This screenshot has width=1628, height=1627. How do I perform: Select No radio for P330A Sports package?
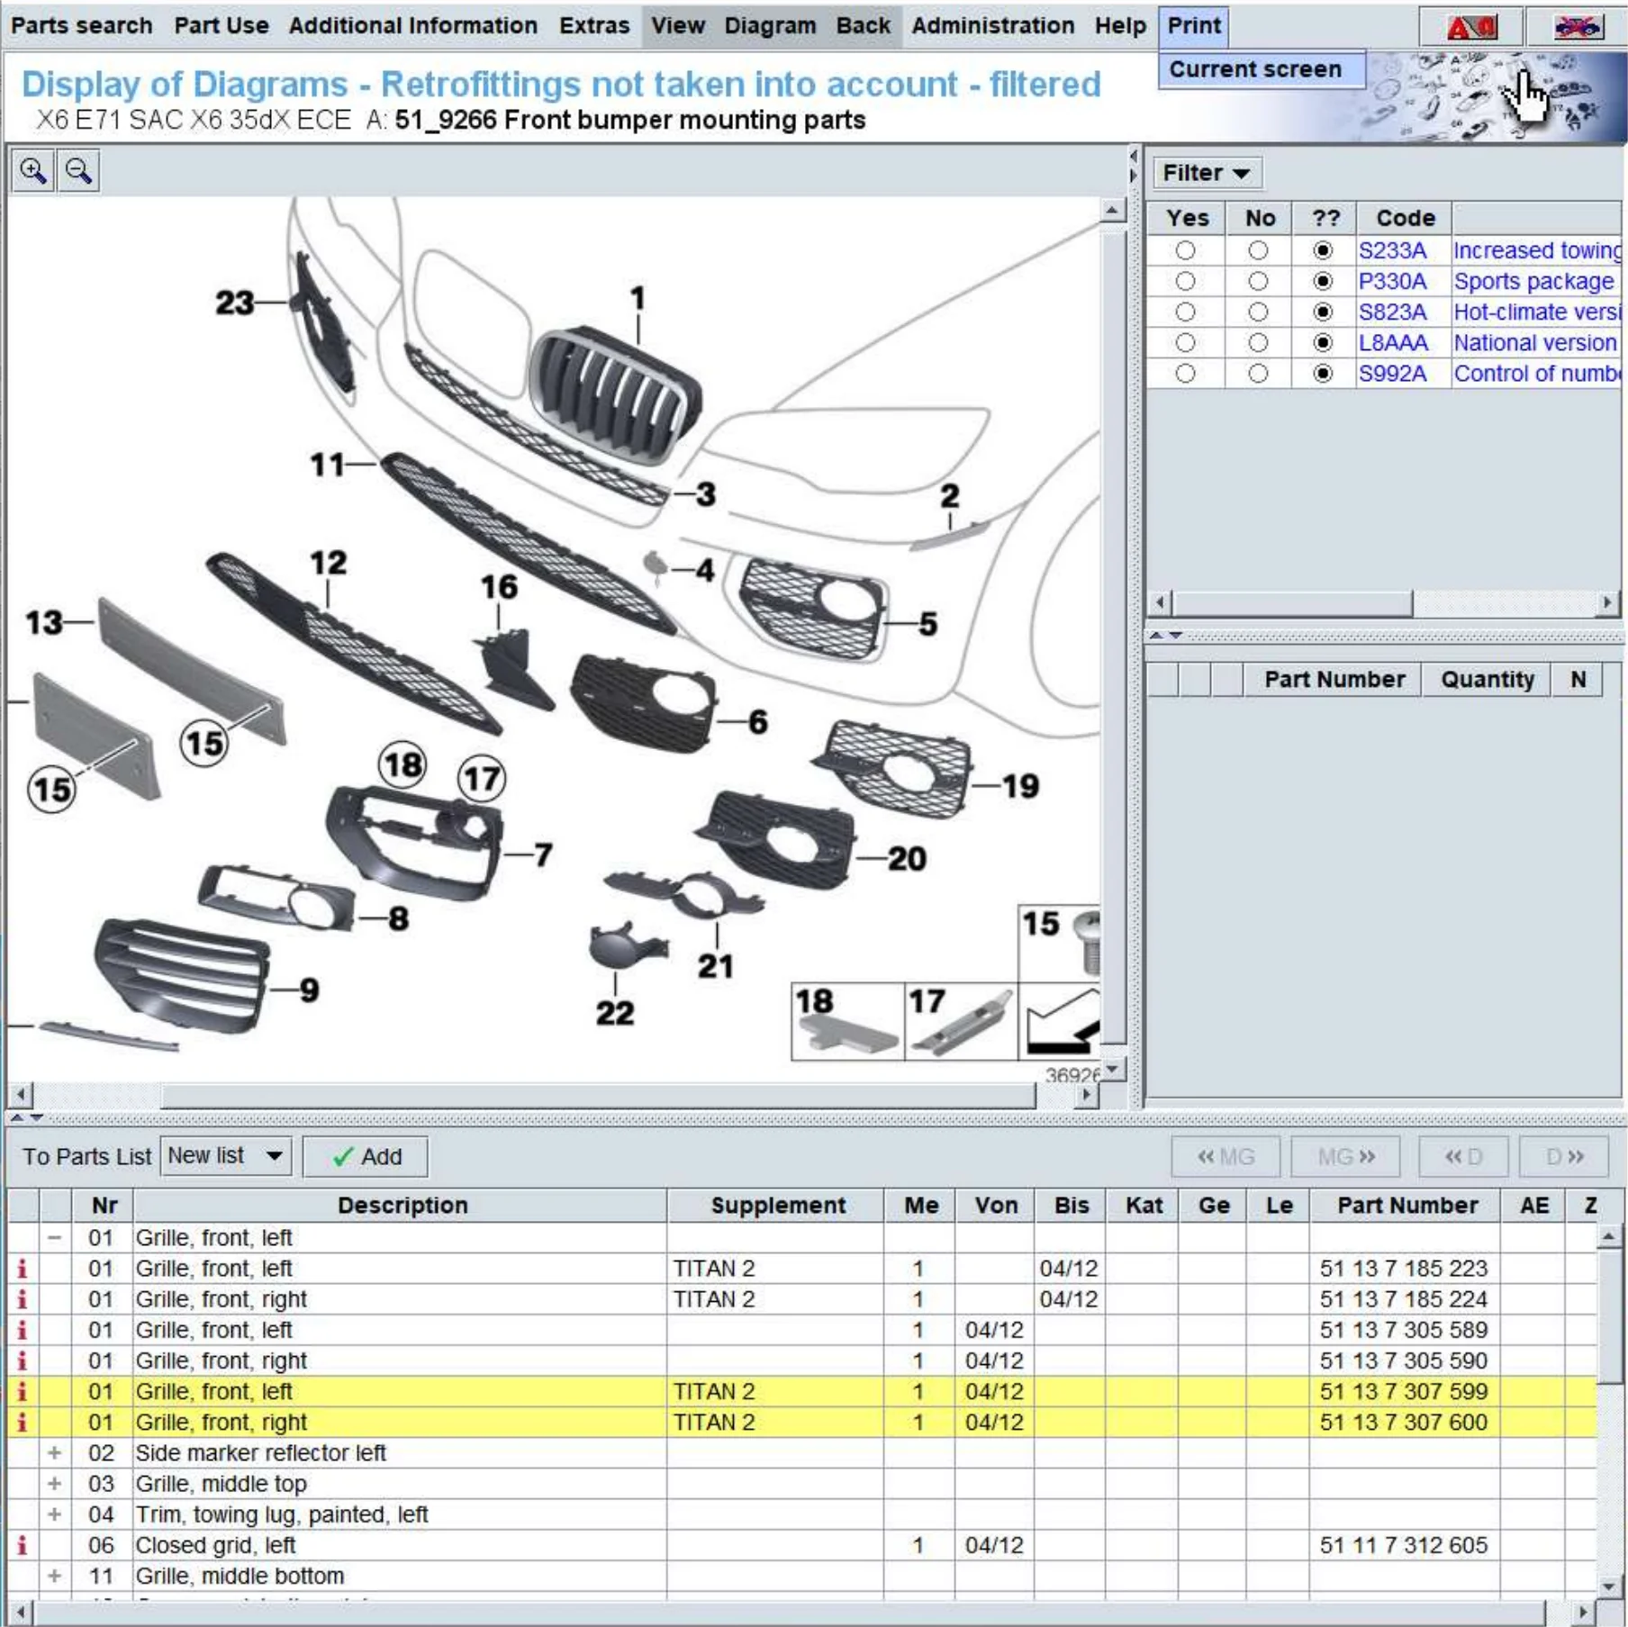1258,282
